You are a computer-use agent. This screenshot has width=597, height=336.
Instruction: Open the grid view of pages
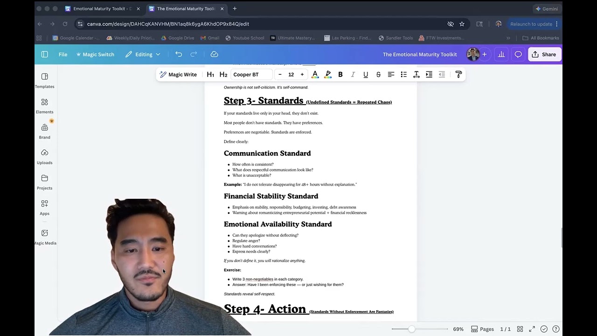[x=520, y=329]
